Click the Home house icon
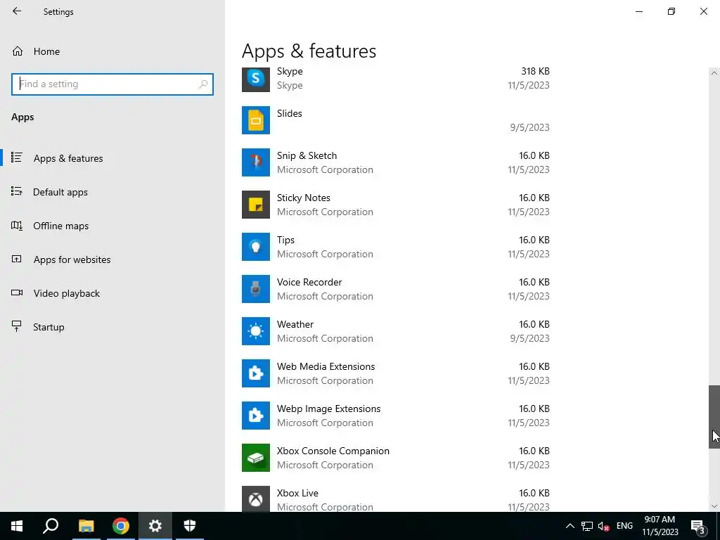The height and width of the screenshot is (540, 720). coord(18,51)
